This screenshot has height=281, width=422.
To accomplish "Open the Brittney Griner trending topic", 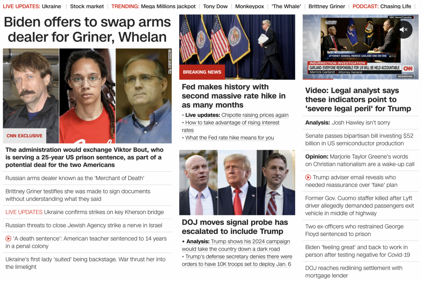I will (x=327, y=6).
